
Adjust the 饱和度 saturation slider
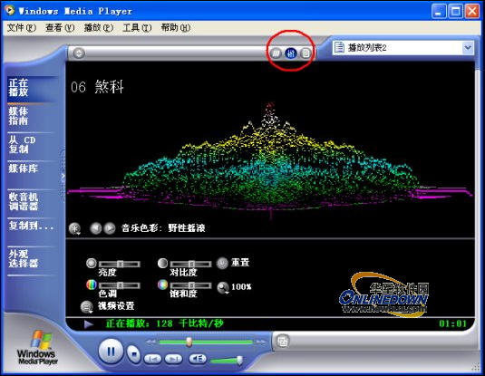pos(191,285)
